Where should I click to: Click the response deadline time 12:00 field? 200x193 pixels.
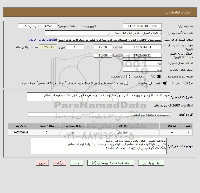pos(103,47)
